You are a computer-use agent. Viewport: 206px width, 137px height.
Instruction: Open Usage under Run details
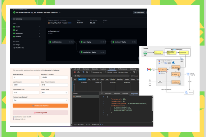tap(17, 44)
